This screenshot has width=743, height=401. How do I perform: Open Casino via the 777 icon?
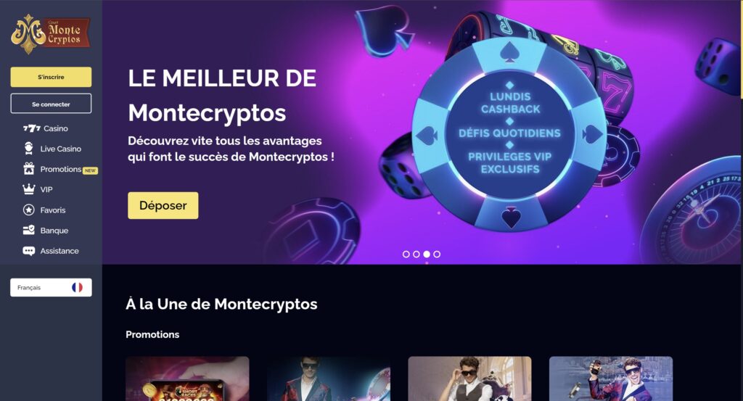32,128
